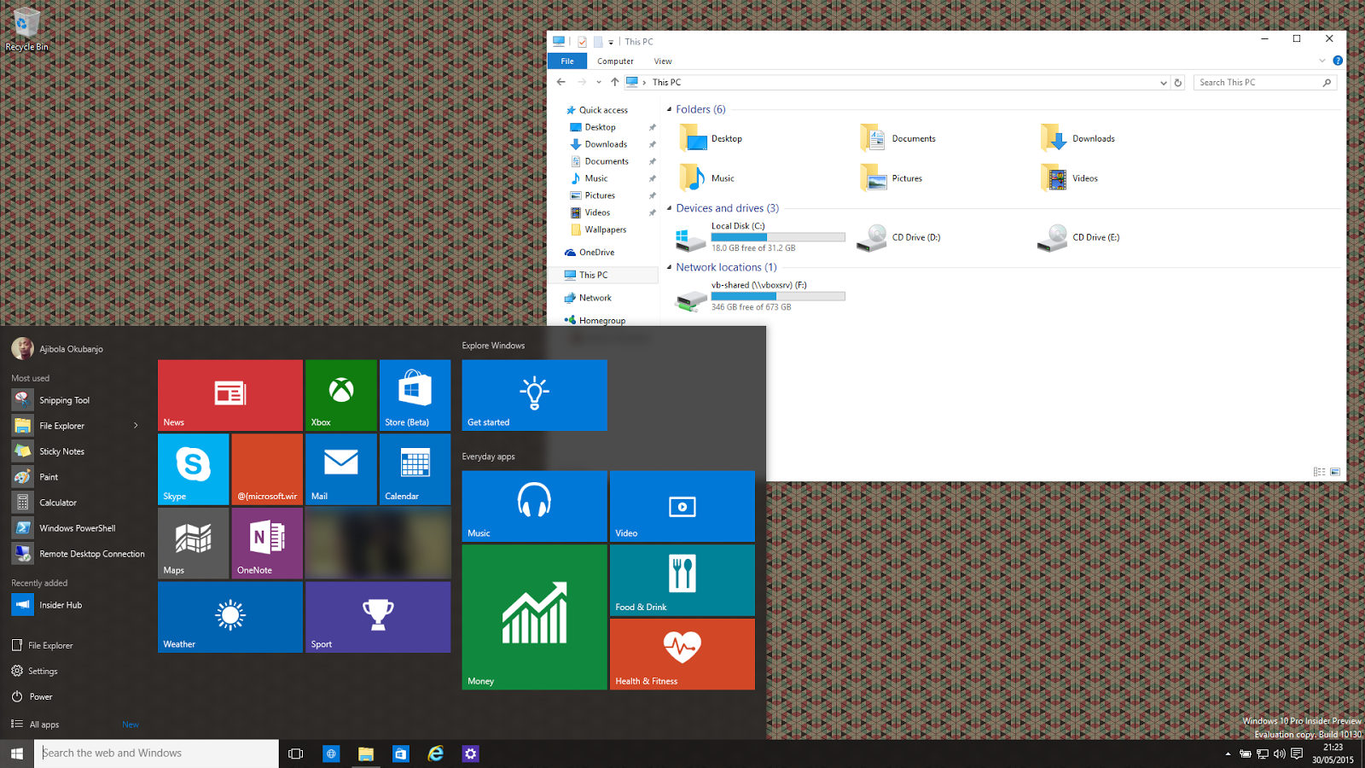Open the Food & Drink tile

coord(682,580)
